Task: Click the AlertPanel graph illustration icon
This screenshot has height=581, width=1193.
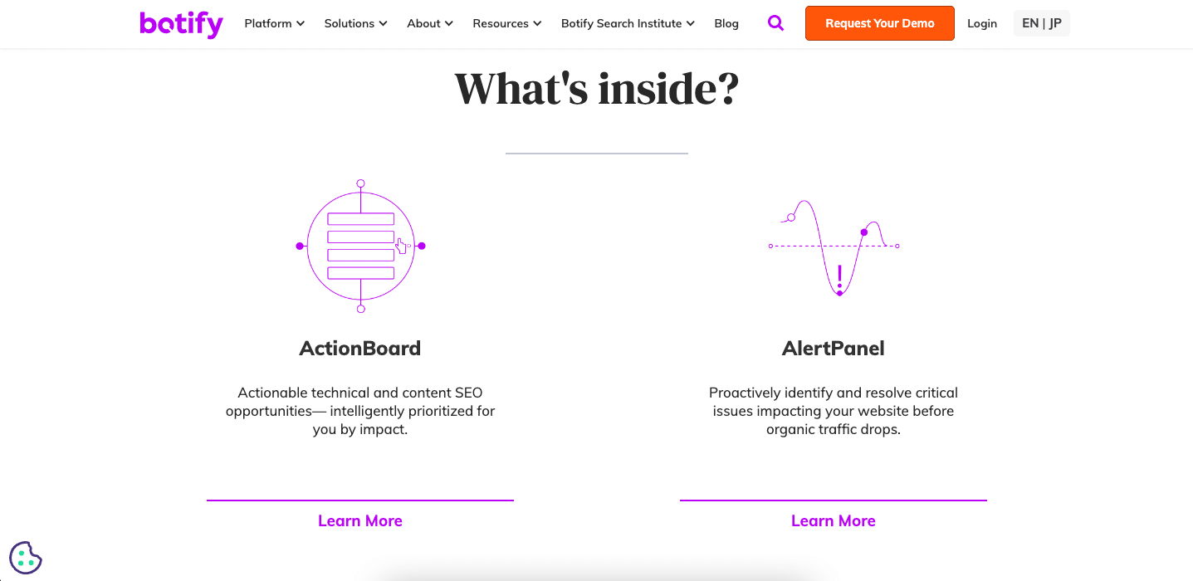Action: point(834,246)
